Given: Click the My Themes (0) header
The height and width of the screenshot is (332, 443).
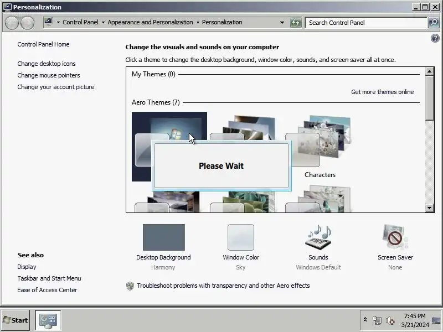Looking at the screenshot, I should tap(153, 74).
